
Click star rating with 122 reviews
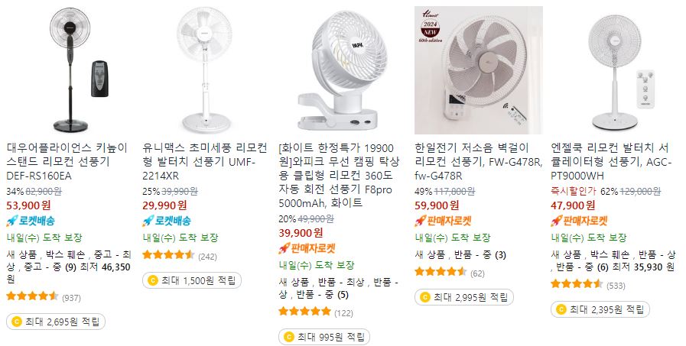305,312
